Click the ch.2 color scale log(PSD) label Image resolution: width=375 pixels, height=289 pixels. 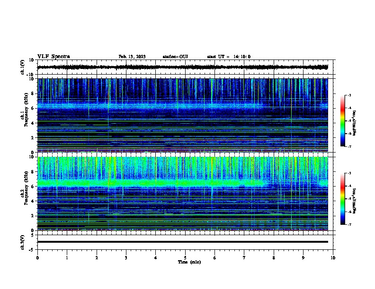[x=355, y=201]
